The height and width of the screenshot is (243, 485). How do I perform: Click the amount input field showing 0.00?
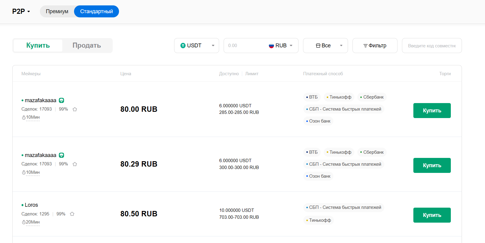coord(244,46)
